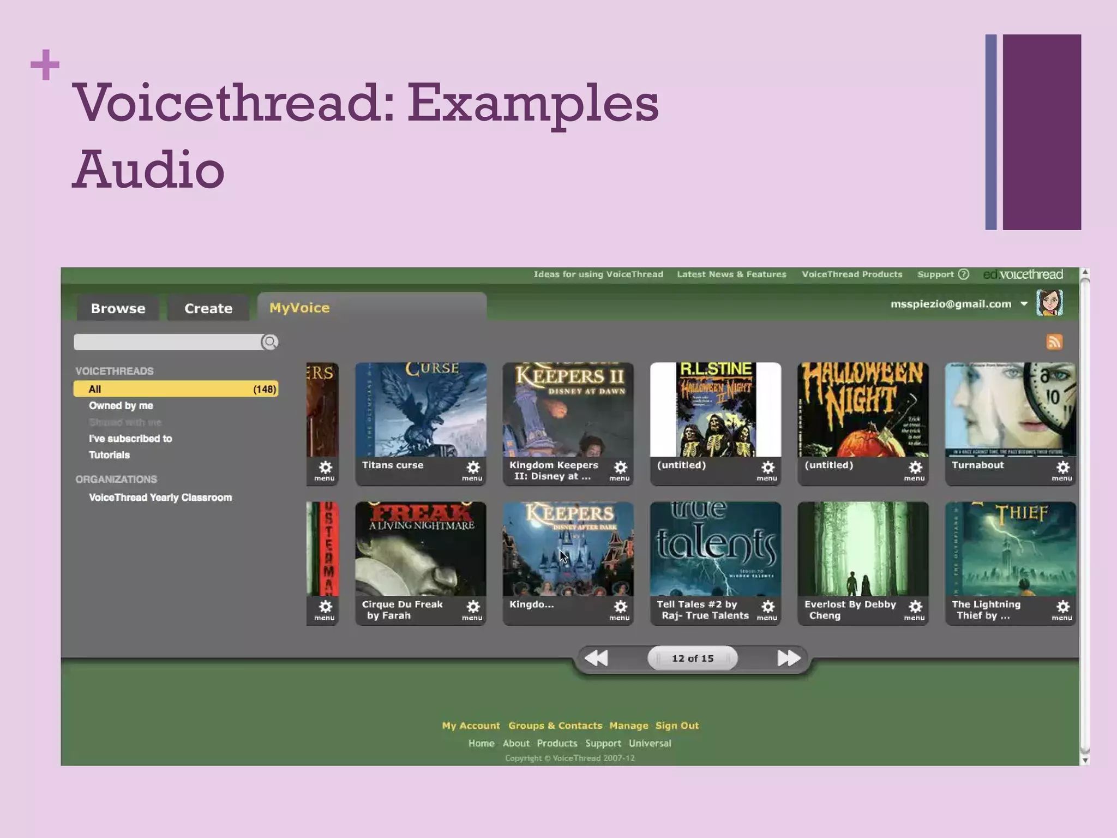This screenshot has width=1117, height=838.
Task: Select Tutorials in sidebar
Action: [109, 455]
